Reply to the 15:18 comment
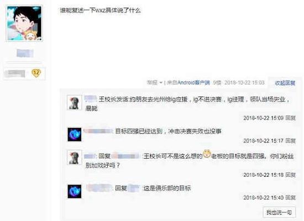The height and width of the screenshot is (221, 304). 290,175
